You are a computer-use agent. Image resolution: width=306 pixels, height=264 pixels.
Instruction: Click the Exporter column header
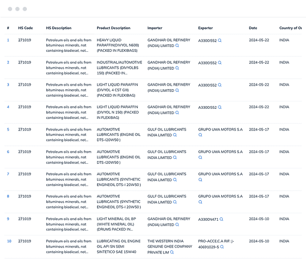(x=205, y=28)
